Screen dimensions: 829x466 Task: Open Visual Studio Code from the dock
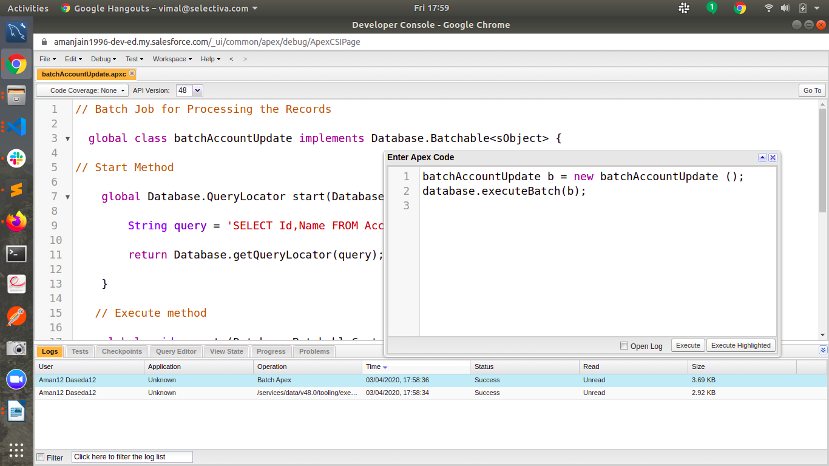(16, 127)
